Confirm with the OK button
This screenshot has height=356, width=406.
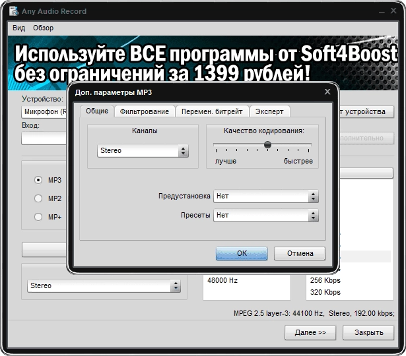pos(242,253)
